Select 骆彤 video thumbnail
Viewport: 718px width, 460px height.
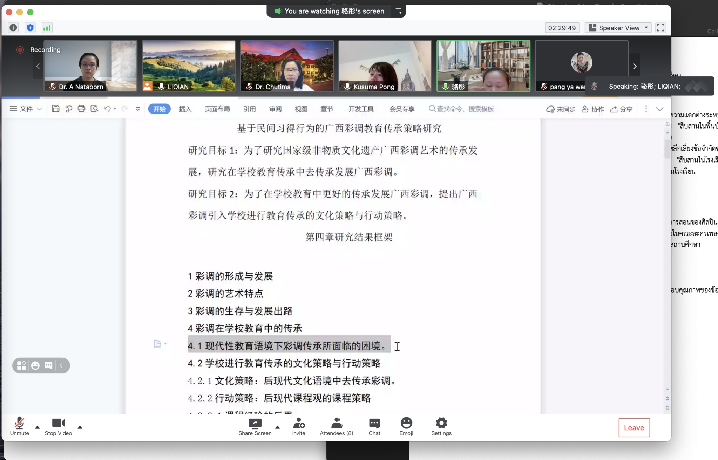coord(483,66)
